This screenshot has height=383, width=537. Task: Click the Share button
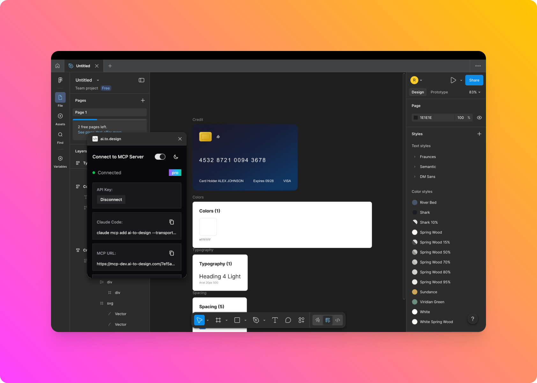[x=474, y=80]
